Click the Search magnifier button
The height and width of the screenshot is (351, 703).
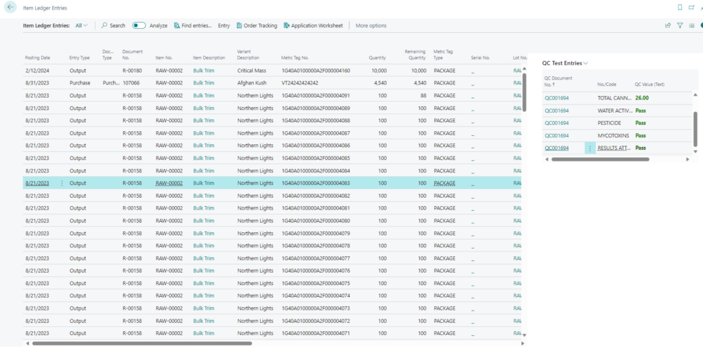(113, 25)
